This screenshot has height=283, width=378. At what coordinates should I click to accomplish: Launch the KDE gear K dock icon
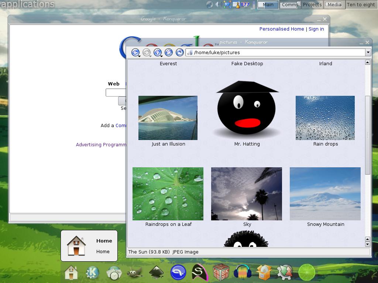(x=92, y=272)
